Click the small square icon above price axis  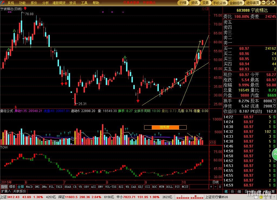point(207,9)
